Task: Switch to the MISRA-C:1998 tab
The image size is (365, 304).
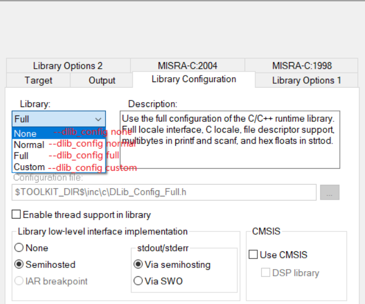Action: coord(302,65)
